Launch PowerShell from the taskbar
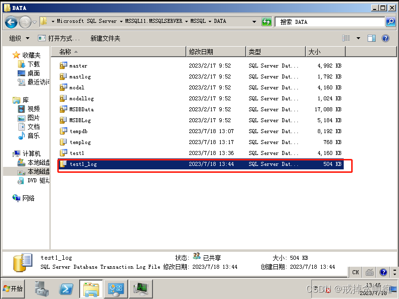Viewport: 399px width, 299px height. click(x=66, y=289)
